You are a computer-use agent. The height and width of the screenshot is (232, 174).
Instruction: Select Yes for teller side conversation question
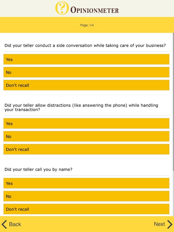click(x=86, y=59)
